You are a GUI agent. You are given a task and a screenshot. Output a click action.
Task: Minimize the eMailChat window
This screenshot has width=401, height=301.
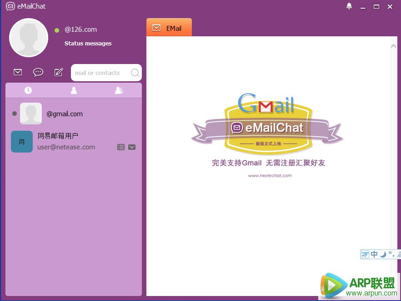coord(363,7)
